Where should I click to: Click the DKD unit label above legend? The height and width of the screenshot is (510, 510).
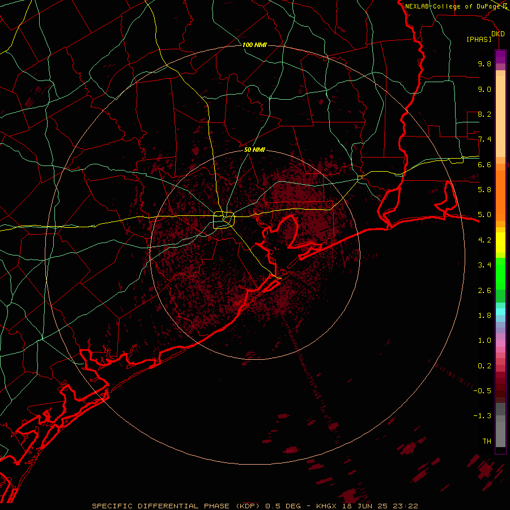coord(498,33)
